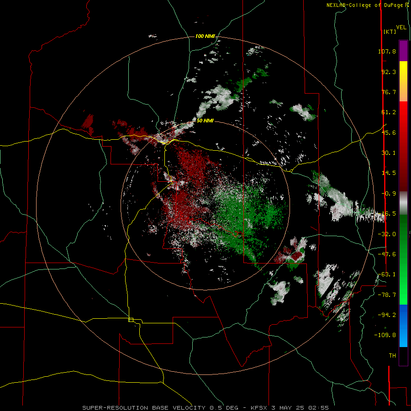Image resolution: width=411 pixels, height=411 pixels.
Task: Click the 61.2 velocity scale value
Action: tap(389, 112)
